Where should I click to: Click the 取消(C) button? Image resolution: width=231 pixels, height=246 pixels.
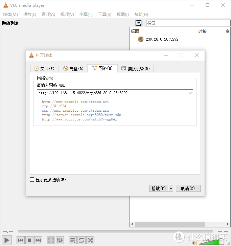pos(188,188)
